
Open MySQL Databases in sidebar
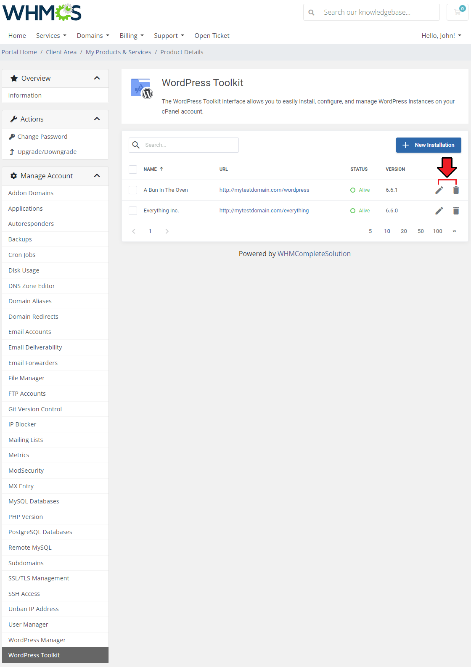(x=56, y=501)
